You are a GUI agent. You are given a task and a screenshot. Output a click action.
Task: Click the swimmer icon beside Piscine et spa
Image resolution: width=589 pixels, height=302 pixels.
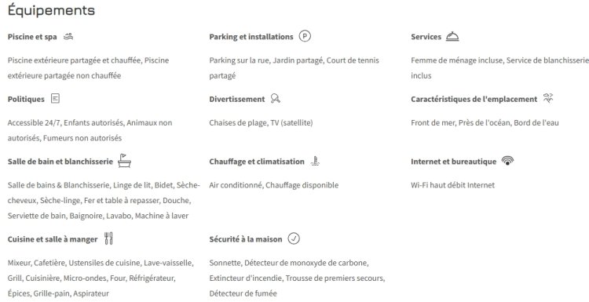[x=68, y=36]
